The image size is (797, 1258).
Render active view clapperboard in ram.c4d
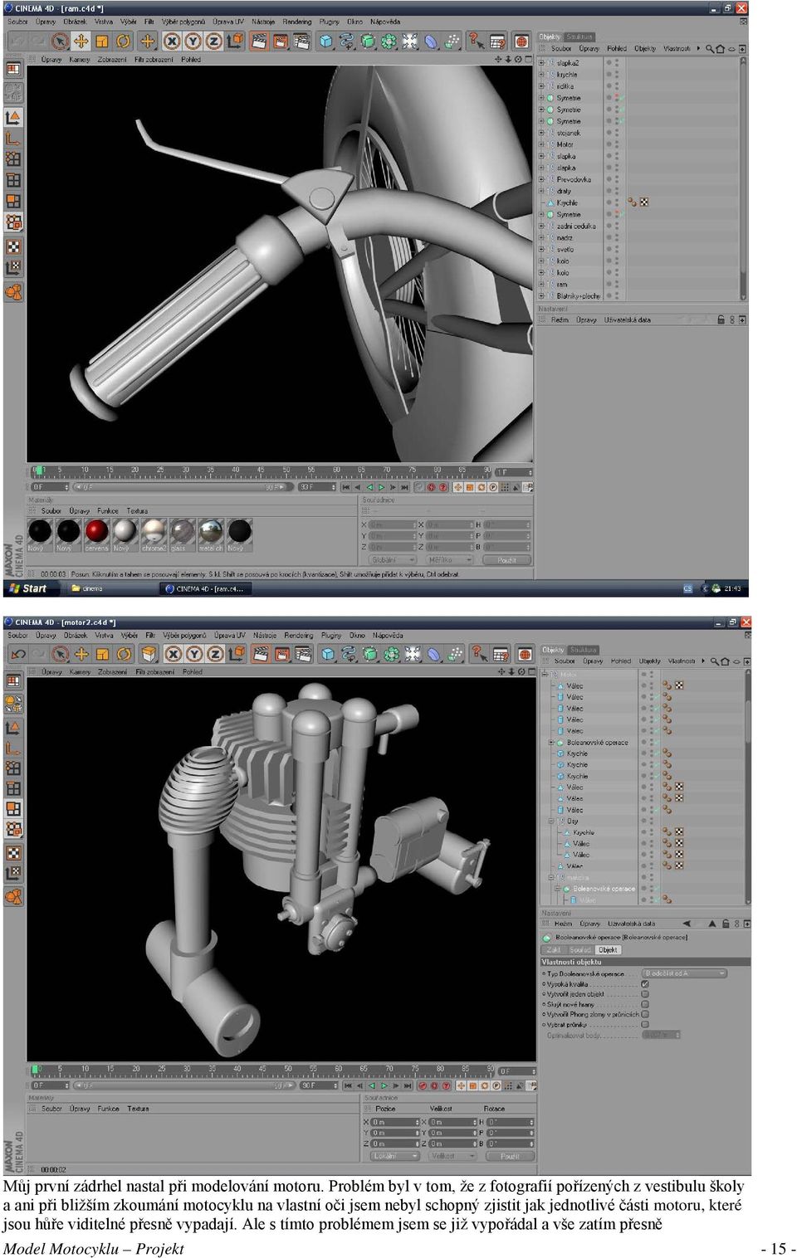(x=260, y=41)
